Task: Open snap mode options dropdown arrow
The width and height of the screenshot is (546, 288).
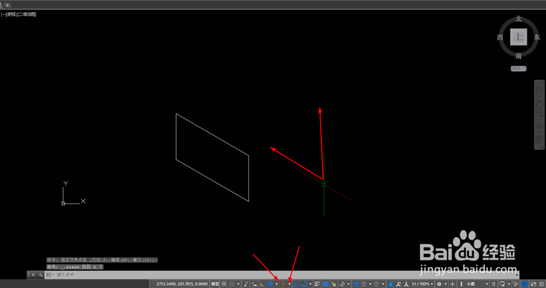Action: (x=239, y=284)
